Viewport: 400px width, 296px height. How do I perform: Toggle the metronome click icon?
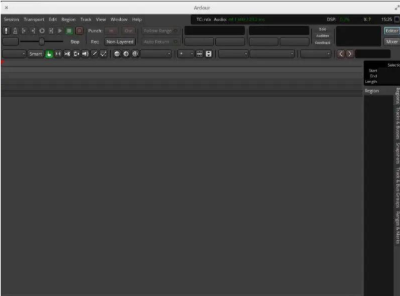tap(15, 31)
